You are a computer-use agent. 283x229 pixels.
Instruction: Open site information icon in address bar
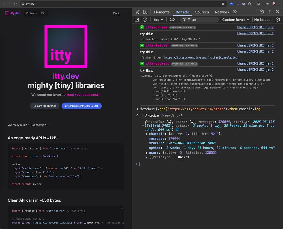[23, 4]
